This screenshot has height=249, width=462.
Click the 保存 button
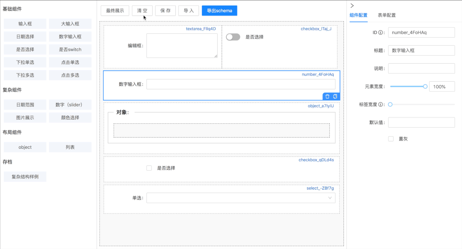[x=165, y=10]
